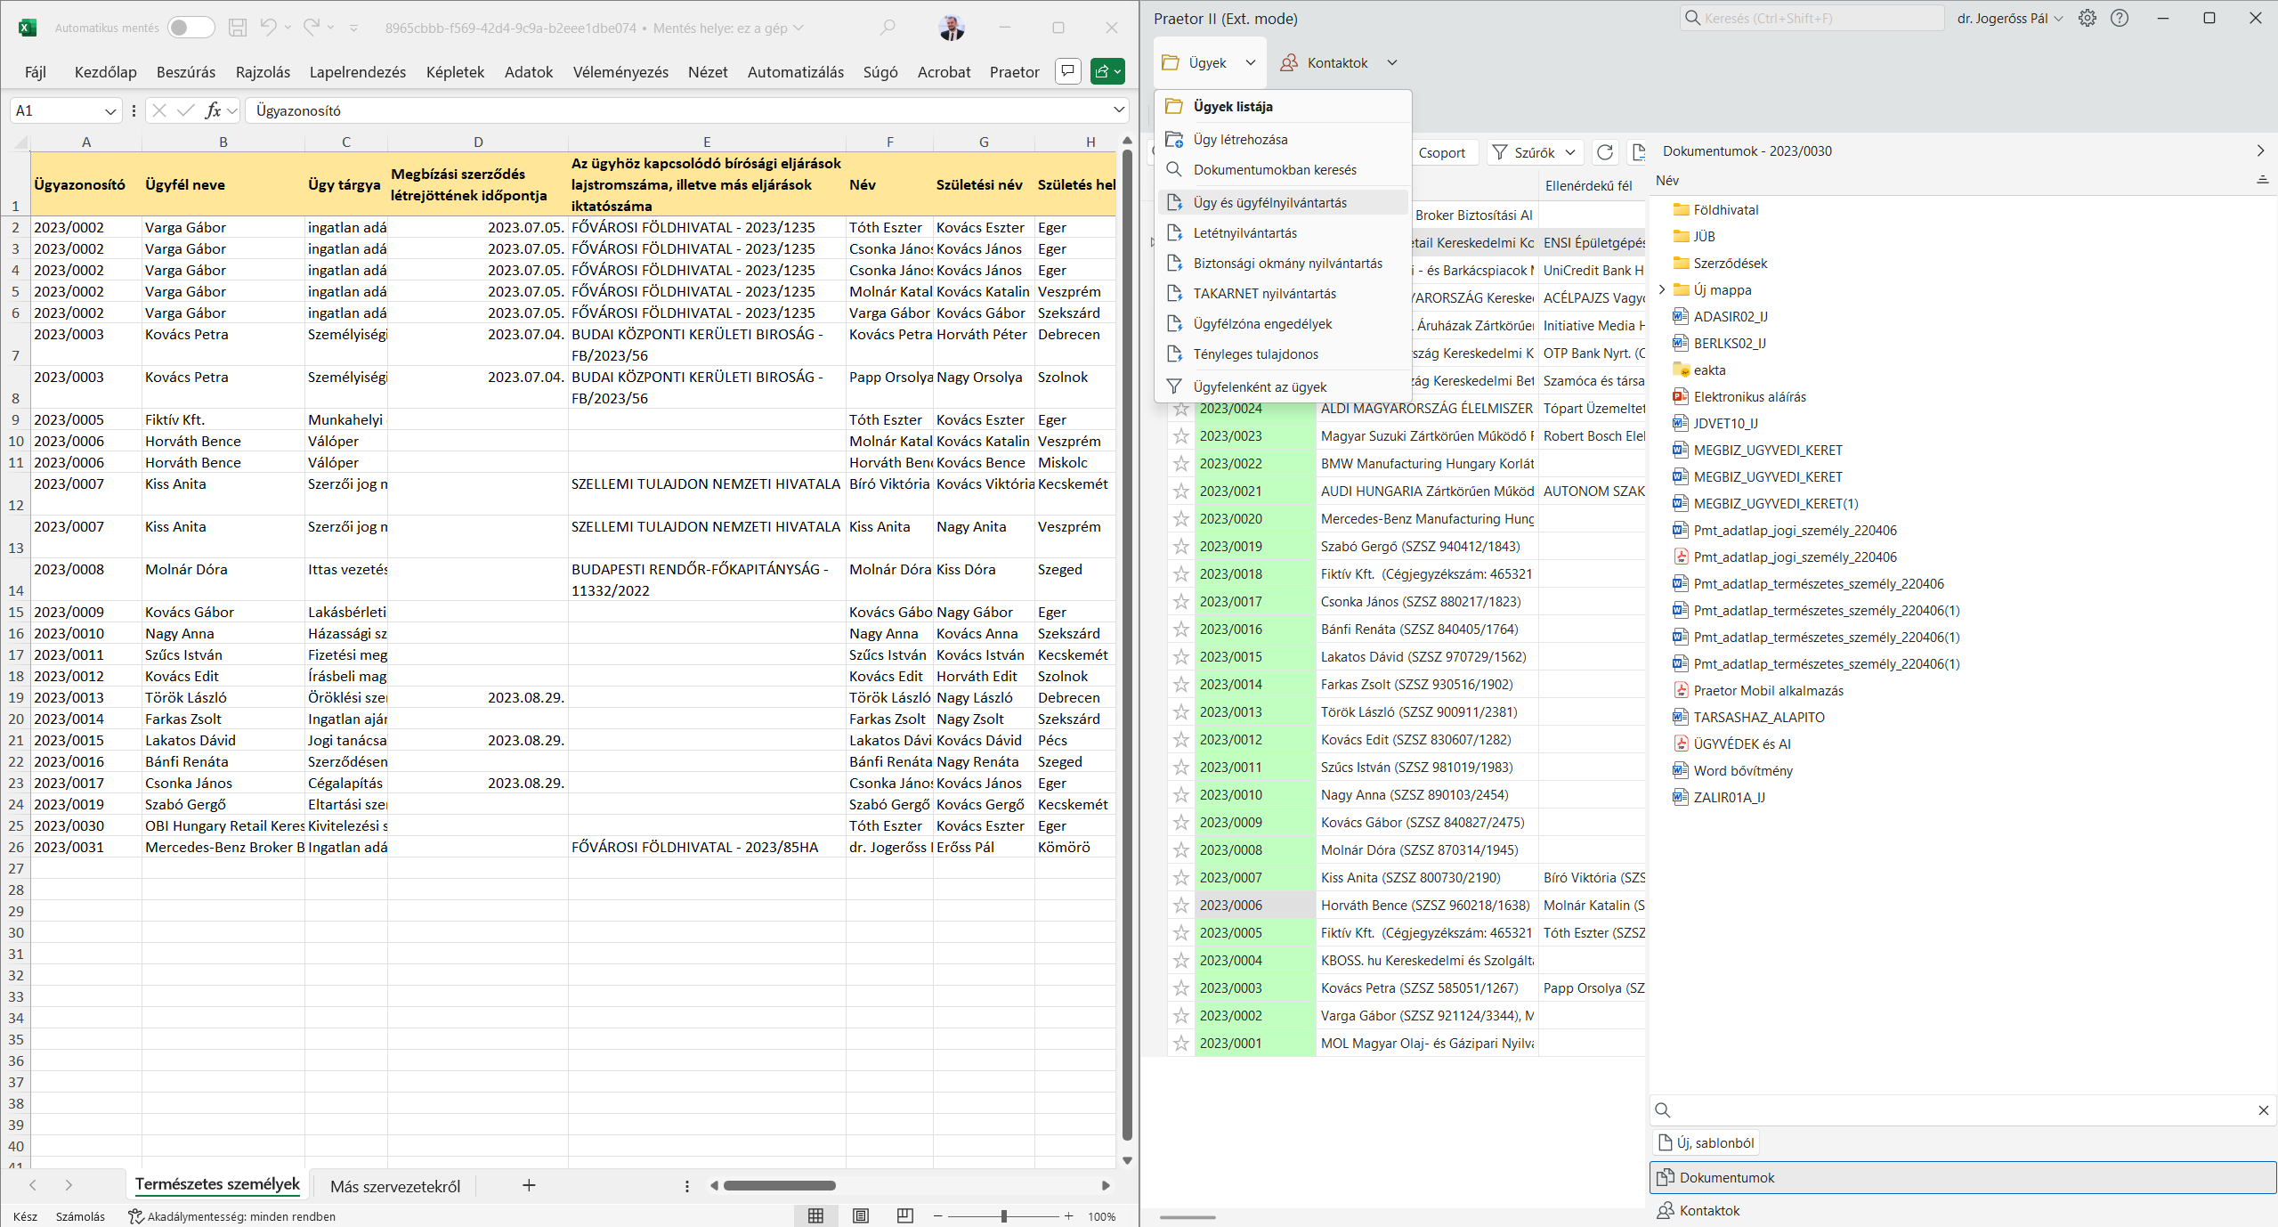Click the Excel save icon
The width and height of the screenshot is (2278, 1227).
click(x=237, y=28)
